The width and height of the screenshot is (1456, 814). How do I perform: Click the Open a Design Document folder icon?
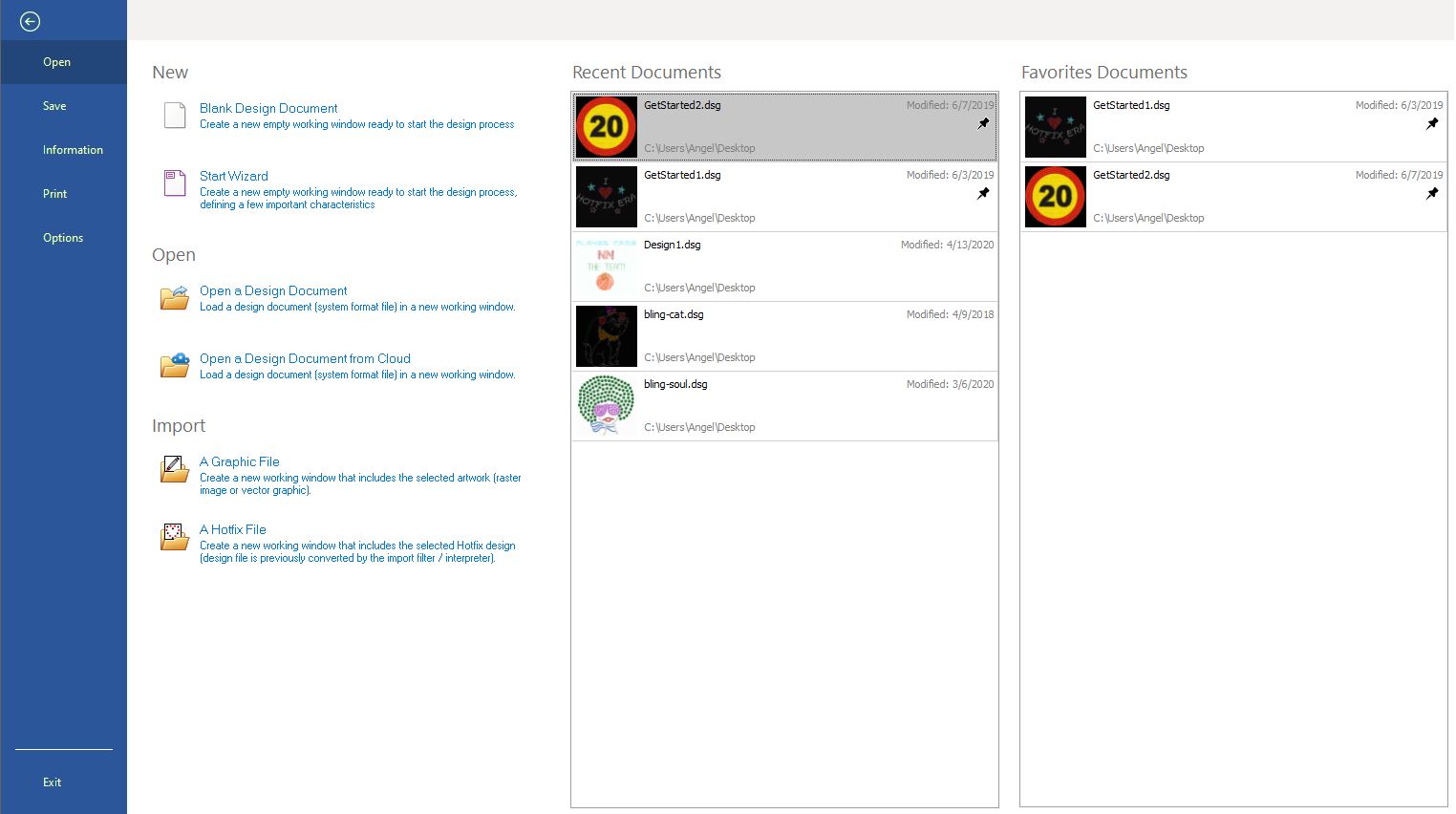coord(175,298)
